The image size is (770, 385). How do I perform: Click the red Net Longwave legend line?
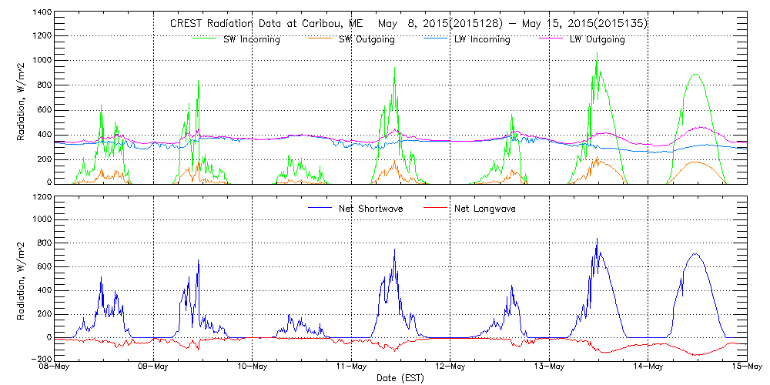[433, 209]
